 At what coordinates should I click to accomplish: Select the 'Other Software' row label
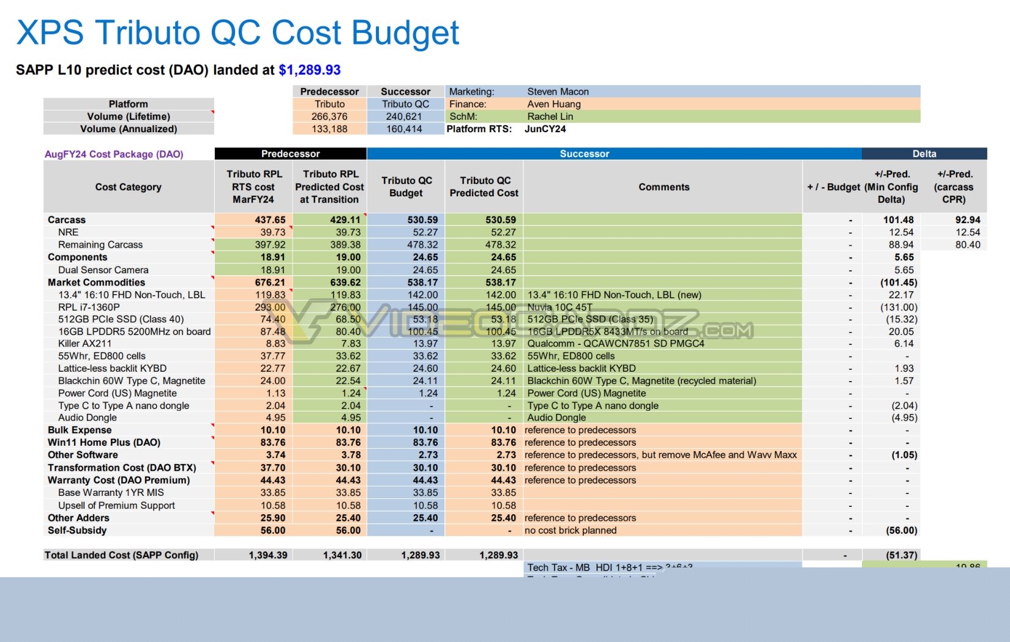83,455
